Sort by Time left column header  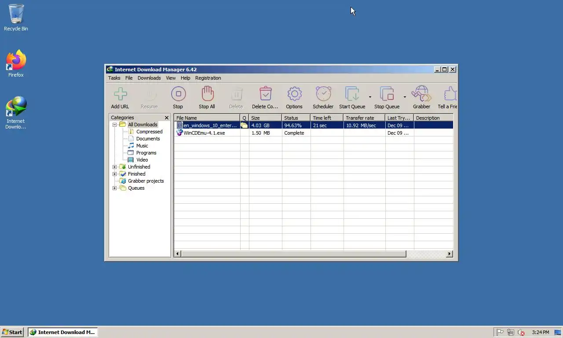327,118
